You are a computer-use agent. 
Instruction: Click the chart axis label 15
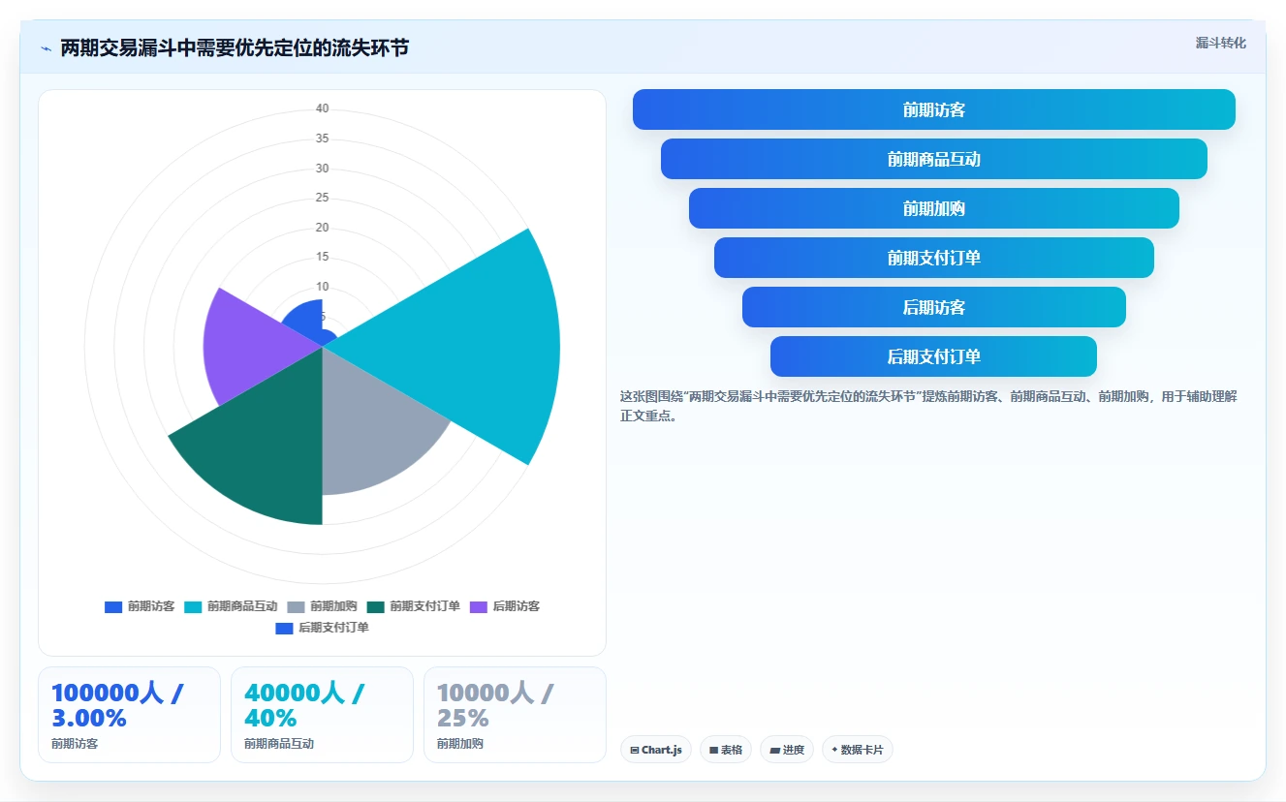coord(322,257)
